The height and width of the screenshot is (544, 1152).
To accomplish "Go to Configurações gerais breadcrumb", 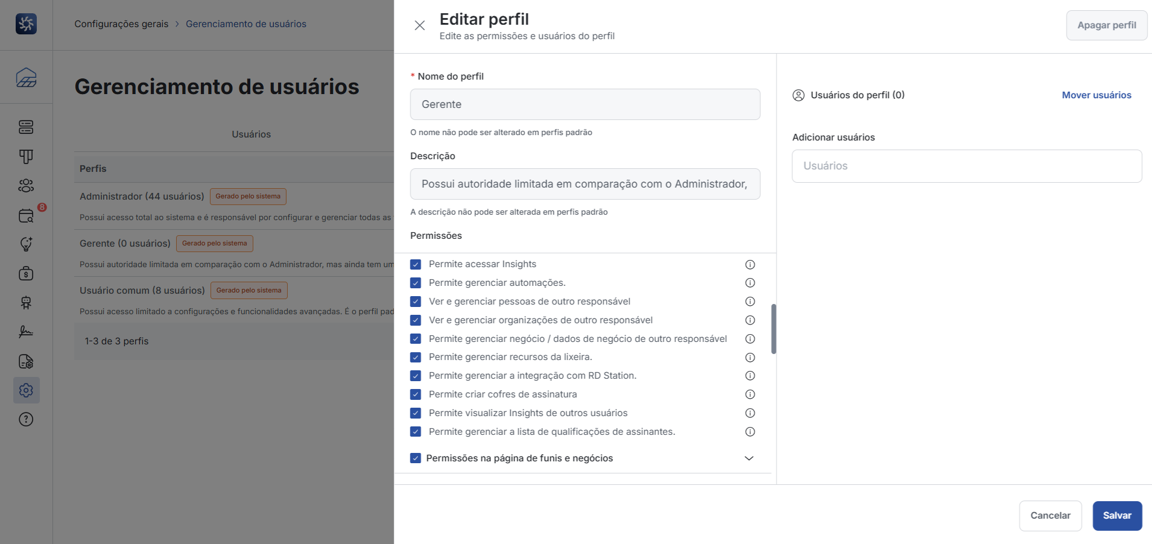I will (121, 24).
